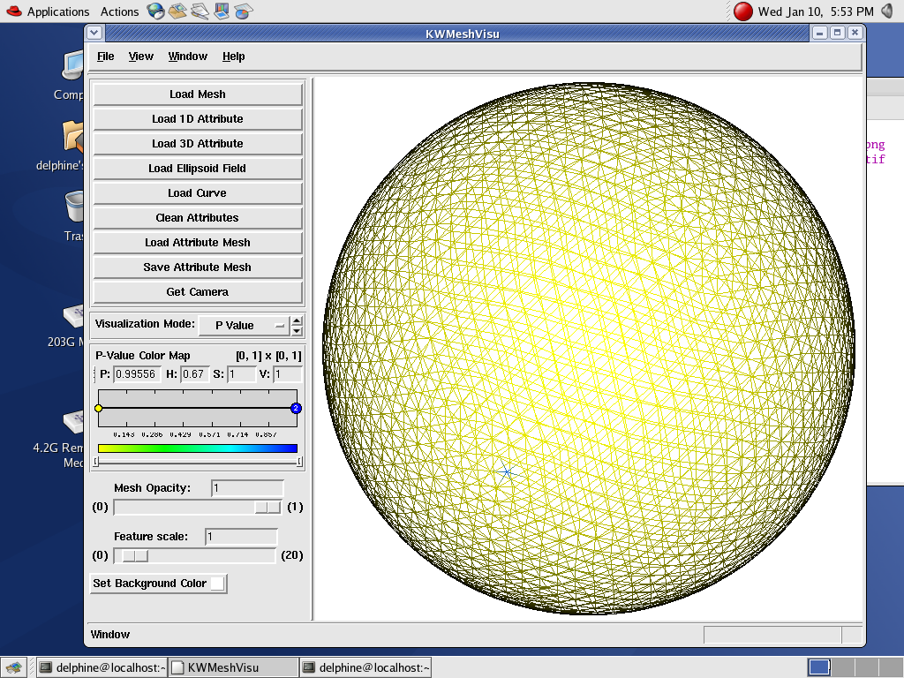The image size is (904, 678).
Task: Click the Visualization Mode down arrow
Action: pyautogui.click(x=297, y=330)
